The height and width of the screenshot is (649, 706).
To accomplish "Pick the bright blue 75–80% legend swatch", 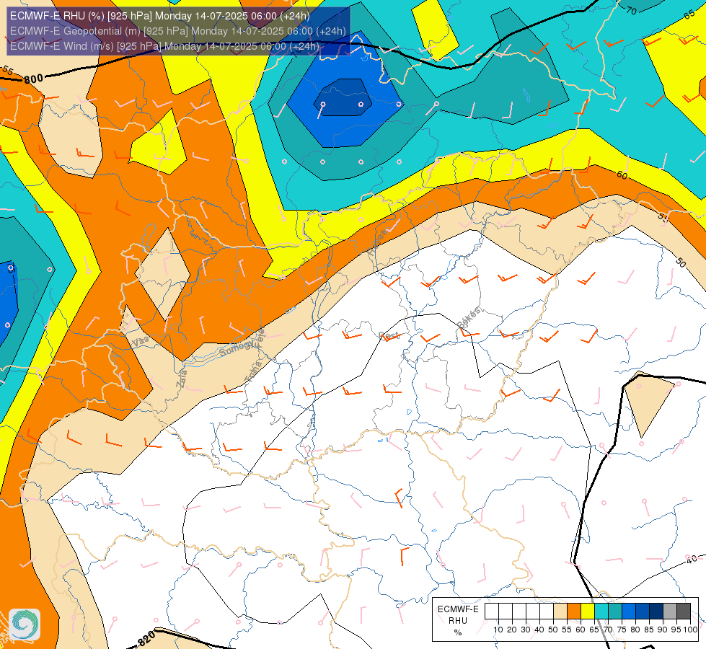I will 629,612.
